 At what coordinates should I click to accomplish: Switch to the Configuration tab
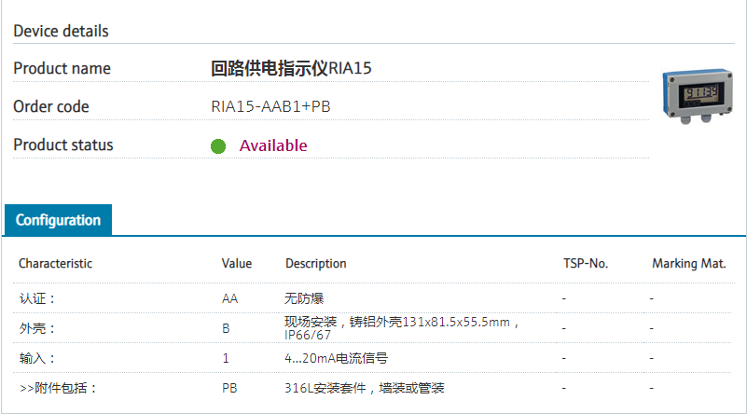coord(58,220)
